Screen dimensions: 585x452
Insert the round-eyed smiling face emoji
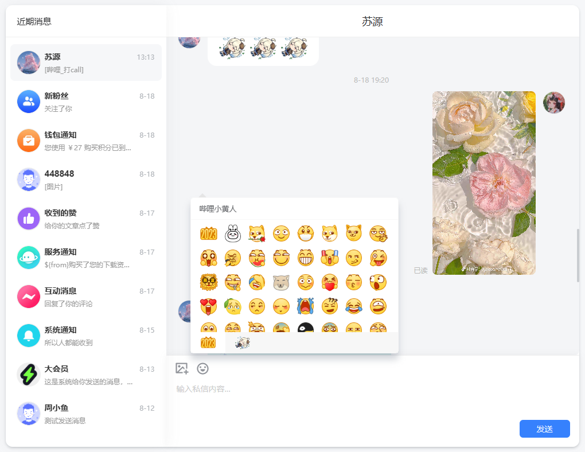(x=281, y=233)
